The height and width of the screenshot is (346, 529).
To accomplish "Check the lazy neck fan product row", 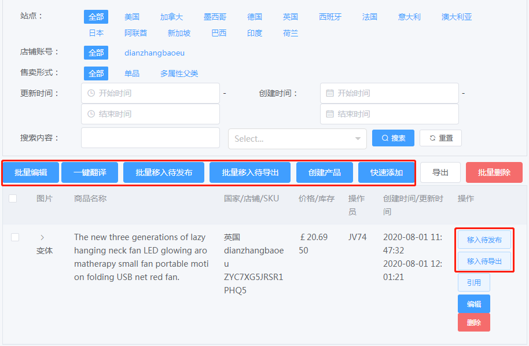I will pos(15,237).
